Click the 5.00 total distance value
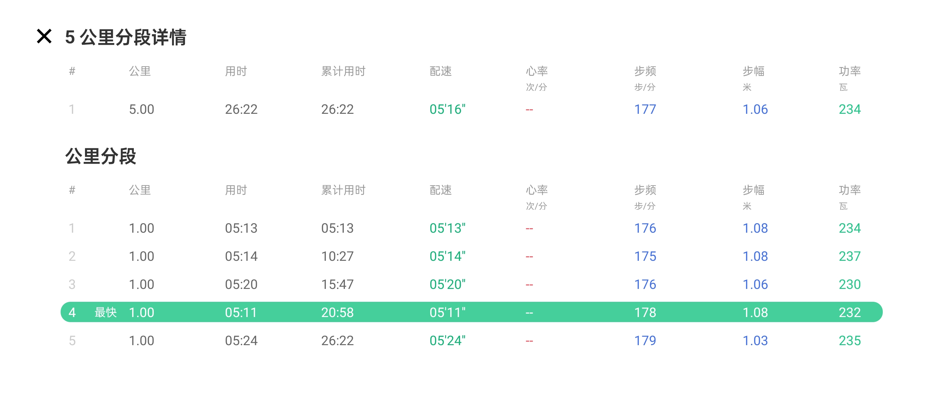This screenshot has height=420, width=939. click(142, 109)
